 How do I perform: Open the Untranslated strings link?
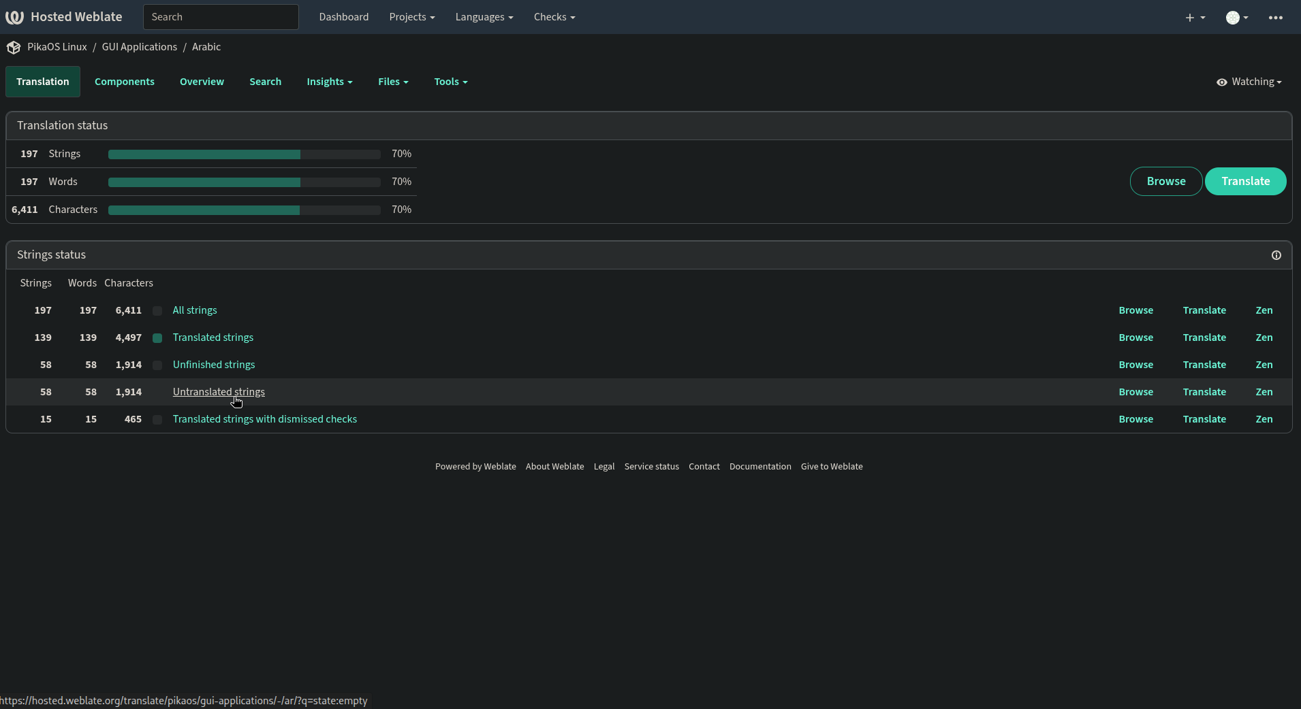219,392
